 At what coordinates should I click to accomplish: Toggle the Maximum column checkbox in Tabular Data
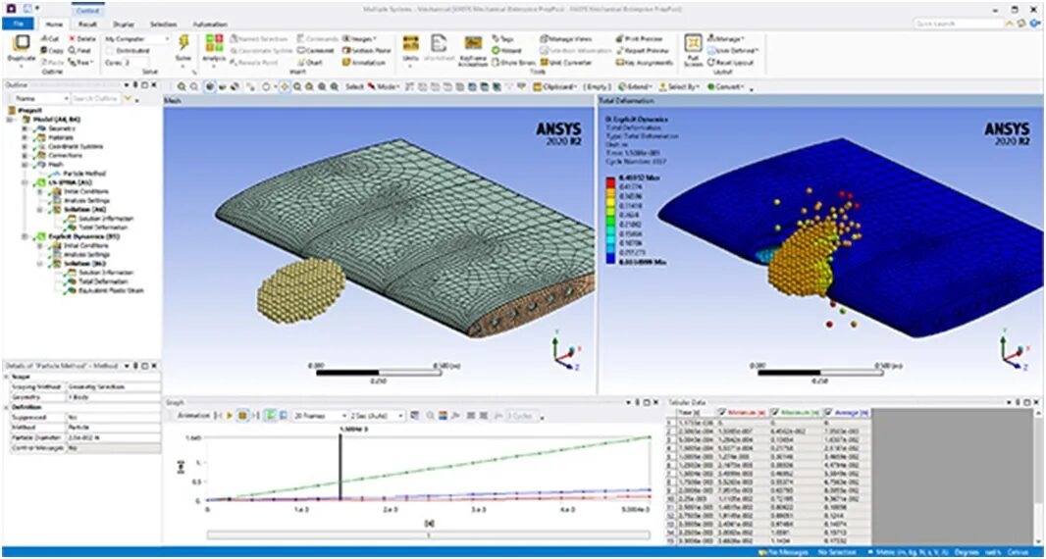[x=774, y=412]
